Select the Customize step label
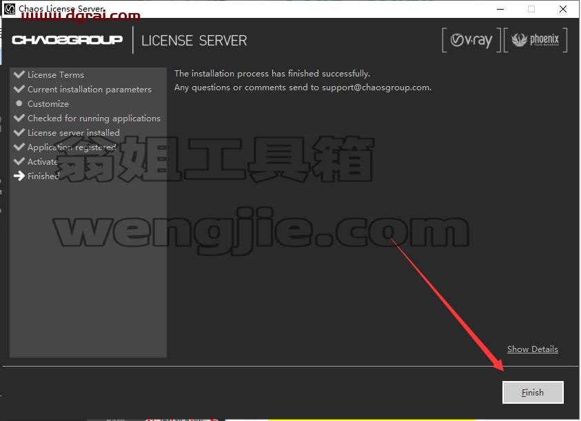 (48, 104)
